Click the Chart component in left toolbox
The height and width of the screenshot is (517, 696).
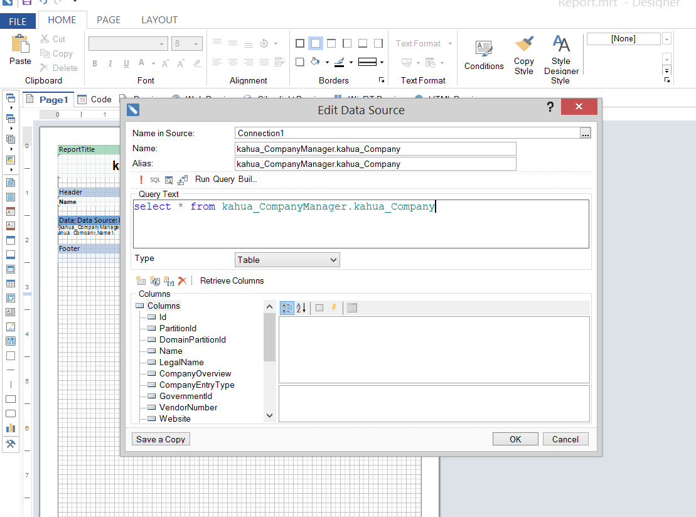11,429
